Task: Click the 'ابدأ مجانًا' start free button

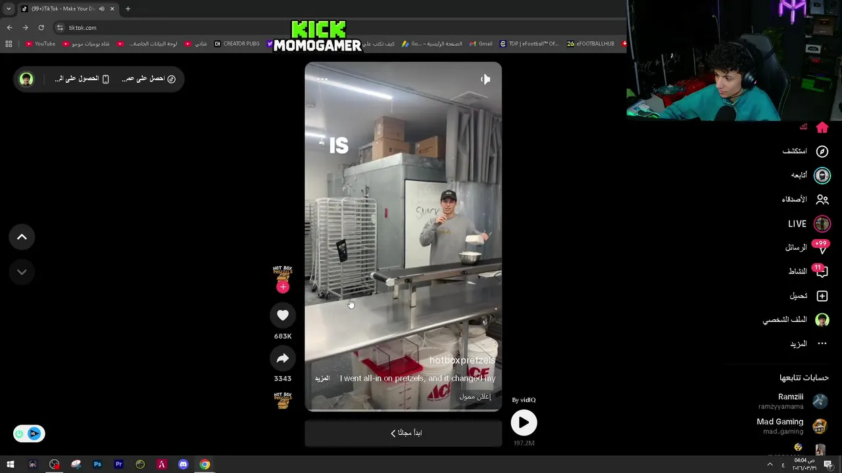Action: coord(403,433)
